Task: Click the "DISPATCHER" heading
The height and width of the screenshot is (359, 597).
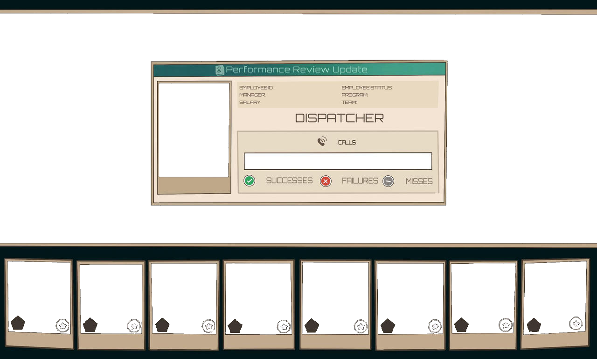Action: [340, 118]
